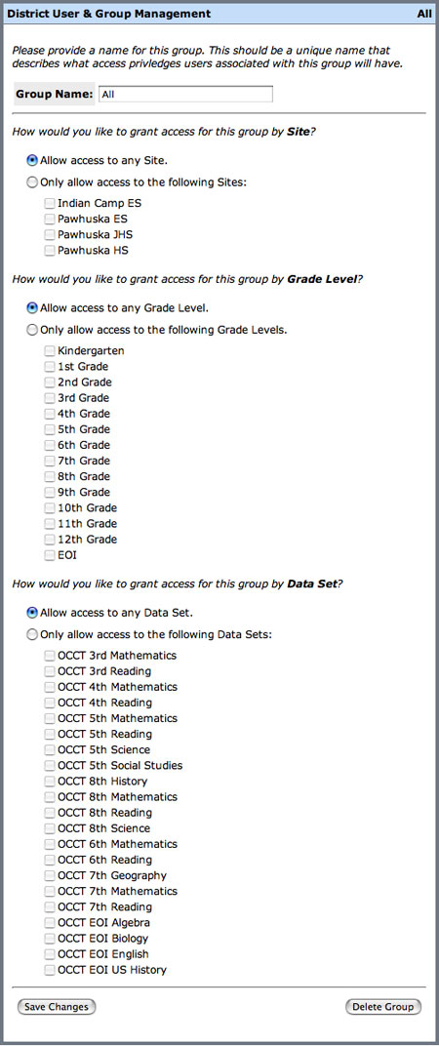Check OCCT 3rd Mathematics data set
Viewport: 439px width, 1046px height.
click(x=50, y=656)
